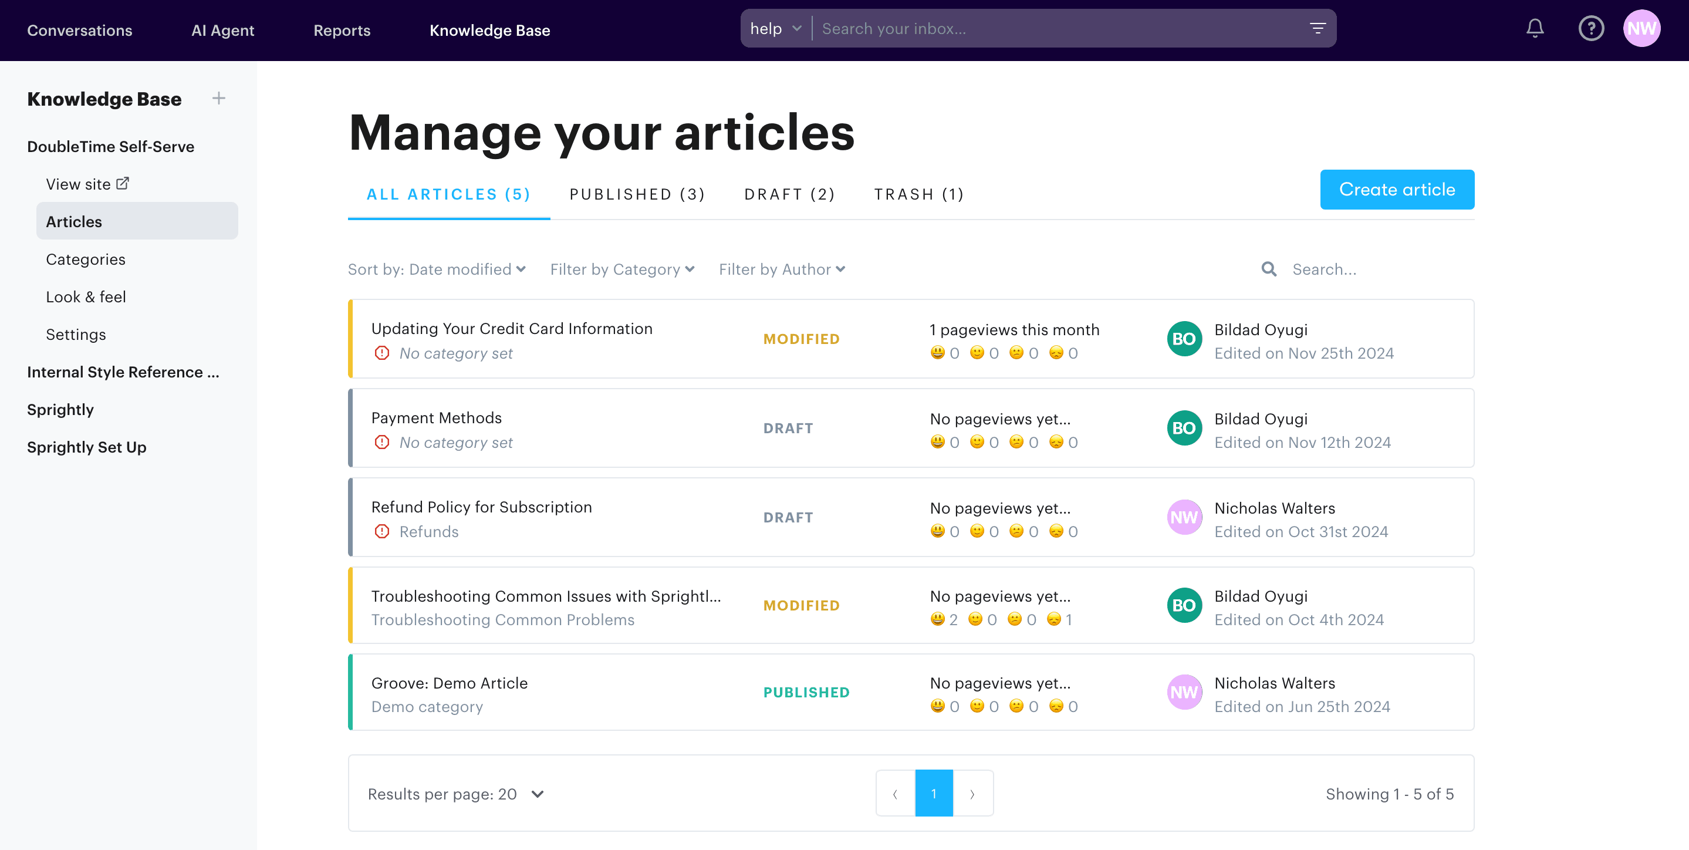Click the external link icon by View site
1689x850 pixels.
123,184
